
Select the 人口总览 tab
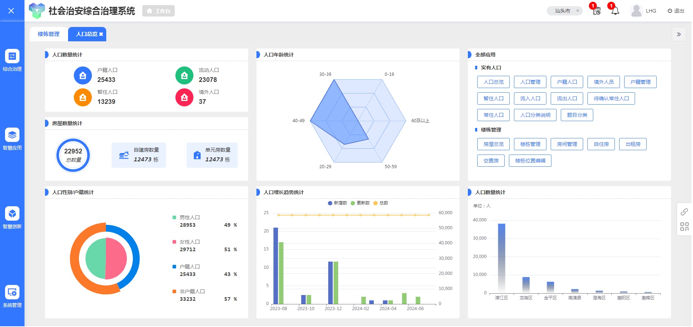(86, 34)
